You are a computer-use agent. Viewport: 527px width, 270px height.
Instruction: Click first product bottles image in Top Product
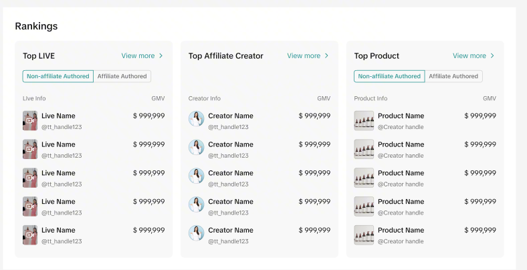364,120
